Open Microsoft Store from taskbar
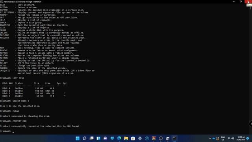The image size is (252, 142). [133, 138]
